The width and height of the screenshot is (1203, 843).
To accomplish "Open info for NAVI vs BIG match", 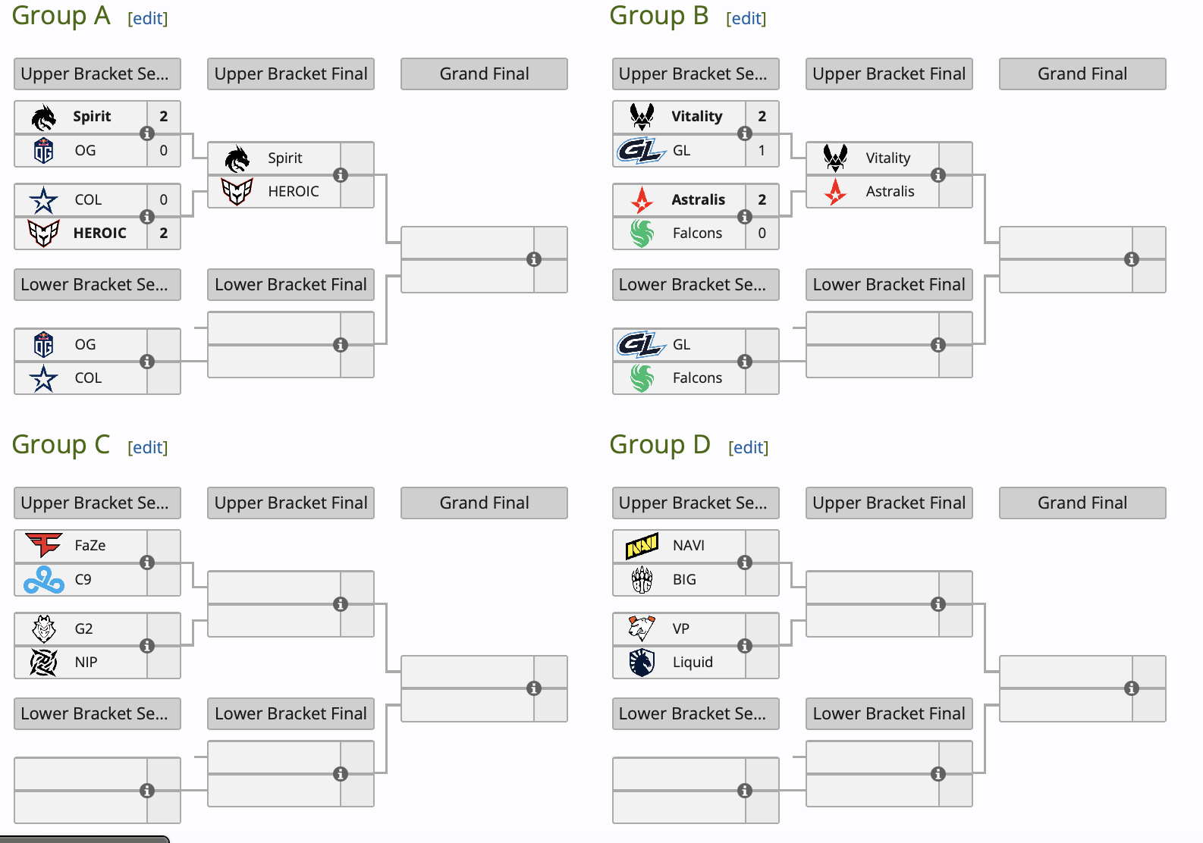I will [x=745, y=563].
